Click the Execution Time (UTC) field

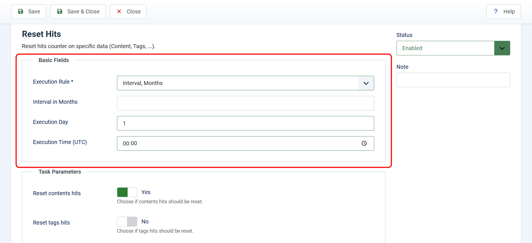pyautogui.click(x=245, y=143)
